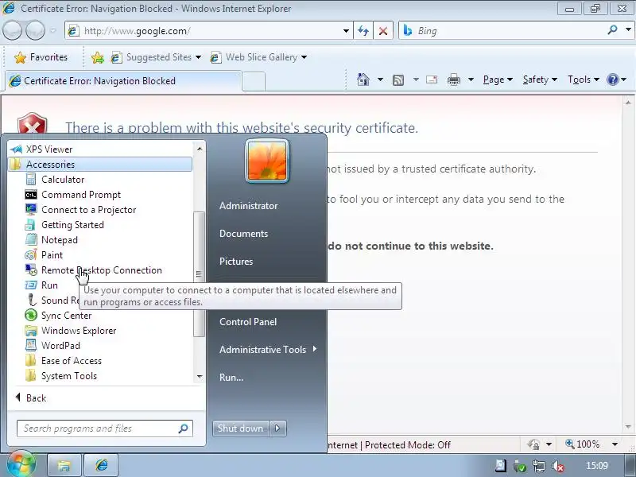Launch Windows Explorer from Accessories
This screenshot has height=477, width=636.
79,331
